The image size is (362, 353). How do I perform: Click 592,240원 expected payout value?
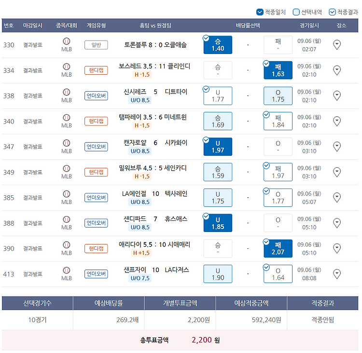266,320
